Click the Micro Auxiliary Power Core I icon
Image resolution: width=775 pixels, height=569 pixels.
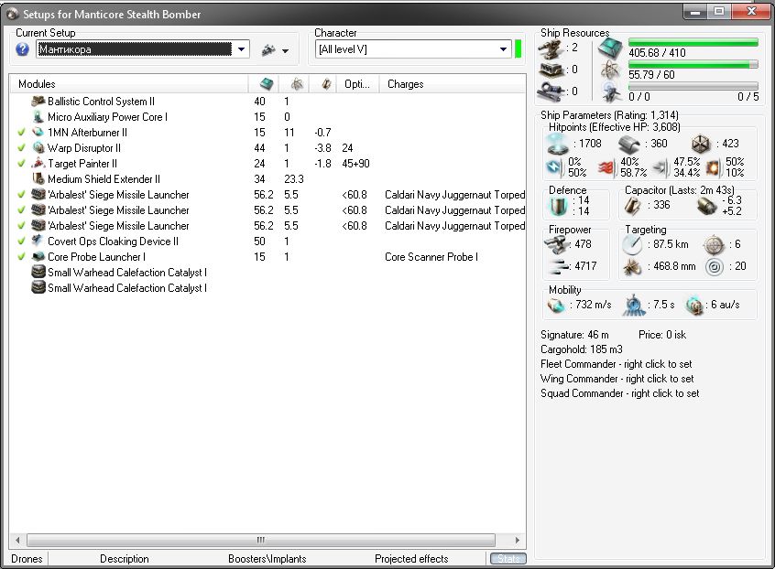point(38,117)
